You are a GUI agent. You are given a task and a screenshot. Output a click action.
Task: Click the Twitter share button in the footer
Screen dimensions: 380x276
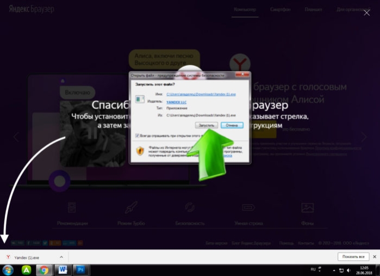pyautogui.click(x=45, y=243)
